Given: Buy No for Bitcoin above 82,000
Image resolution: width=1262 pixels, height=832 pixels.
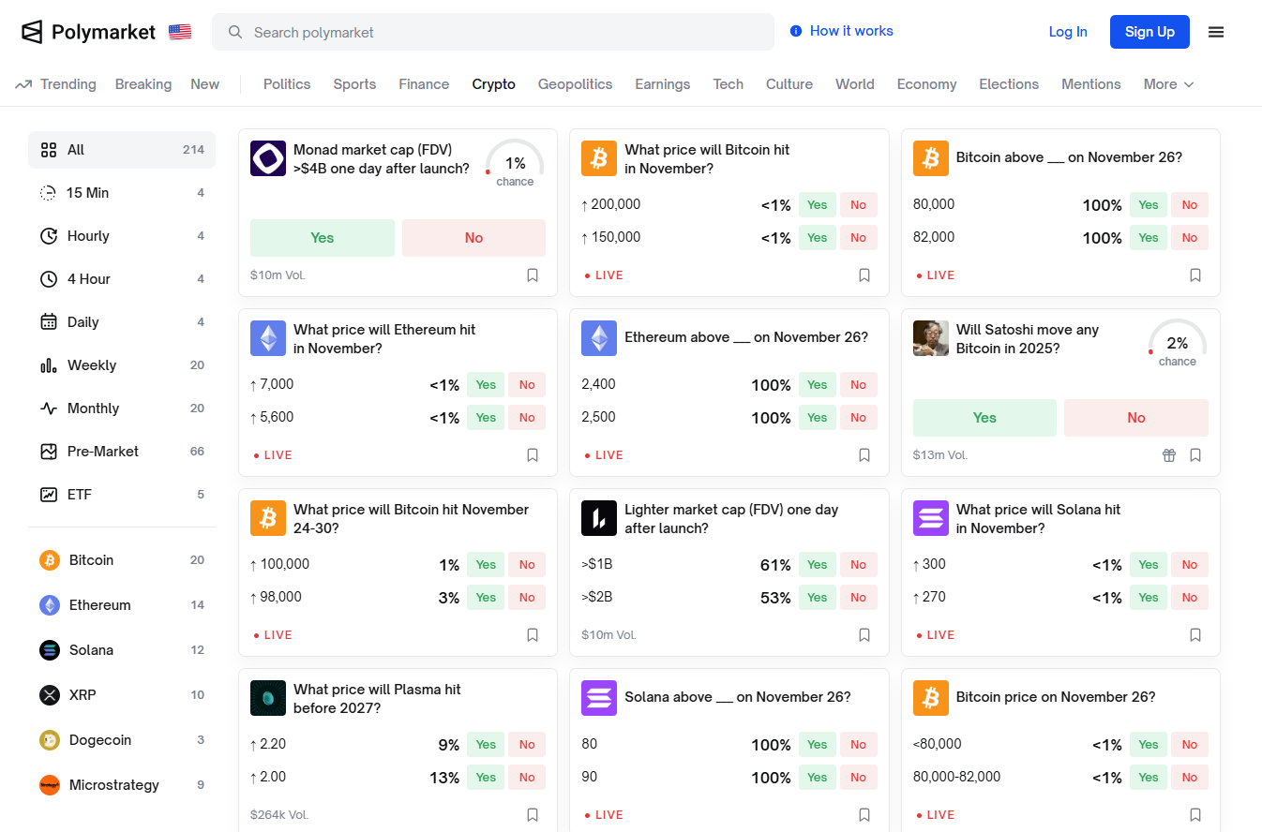Looking at the screenshot, I should click(x=1190, y=238).
